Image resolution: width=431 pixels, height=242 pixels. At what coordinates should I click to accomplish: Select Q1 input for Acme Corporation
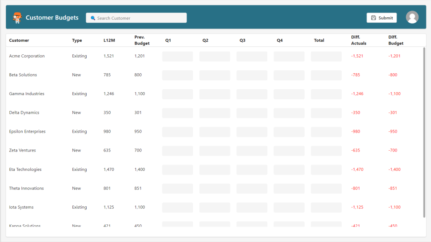tap(178, 56)
